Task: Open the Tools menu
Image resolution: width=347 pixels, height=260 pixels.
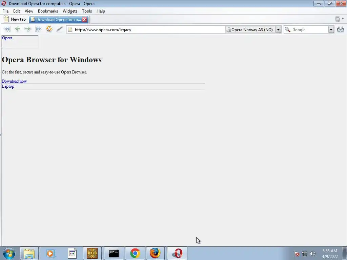Action: (87, 11)
